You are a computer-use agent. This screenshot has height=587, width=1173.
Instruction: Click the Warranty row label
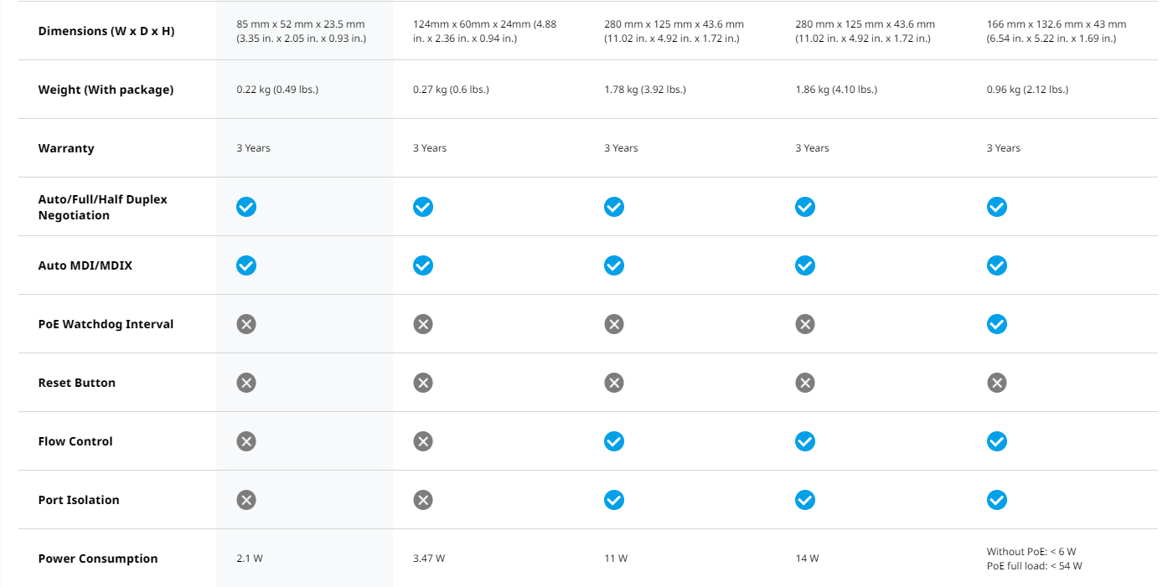point(66,148)
